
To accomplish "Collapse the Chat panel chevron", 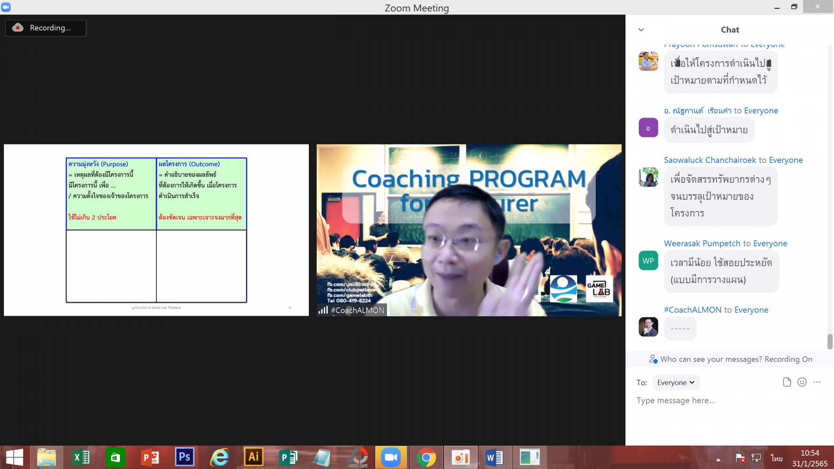I will [641, 30].
